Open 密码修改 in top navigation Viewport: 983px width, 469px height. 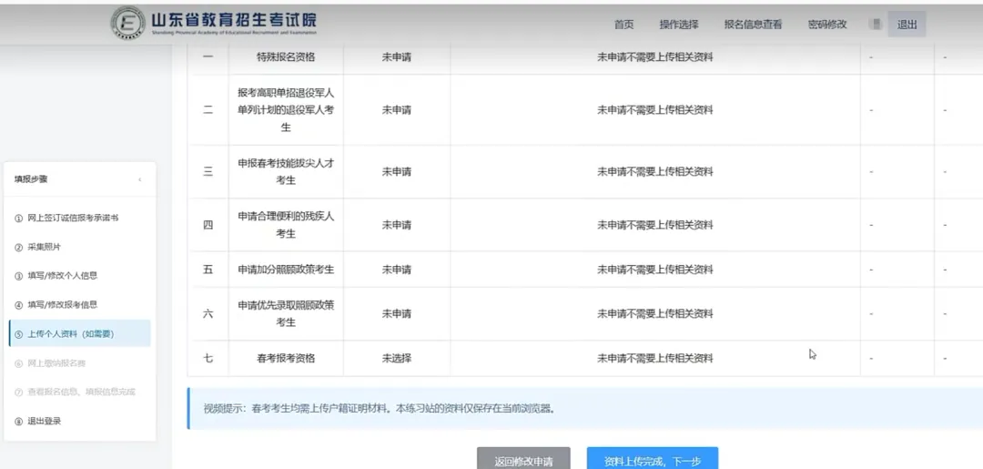(x=827, y=25)
